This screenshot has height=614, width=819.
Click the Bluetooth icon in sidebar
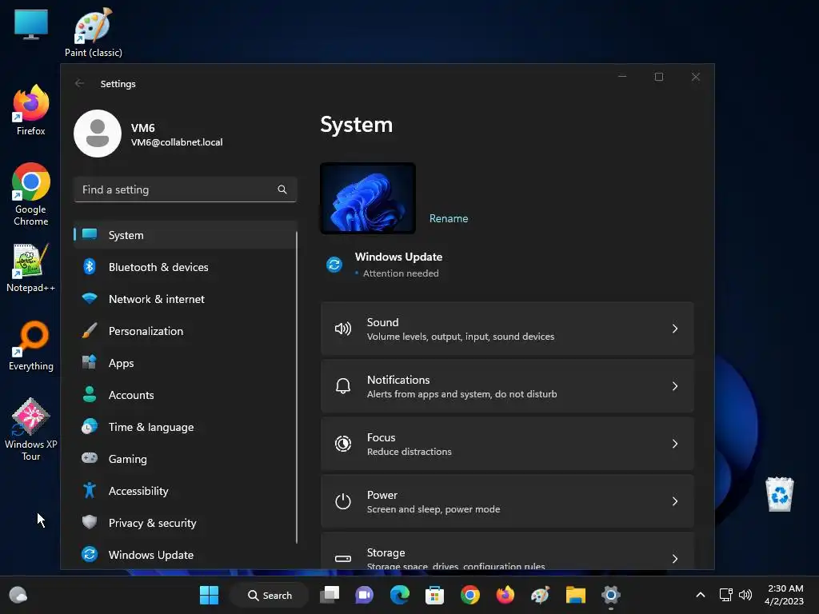pyautogui.click(x=90, y=266)
